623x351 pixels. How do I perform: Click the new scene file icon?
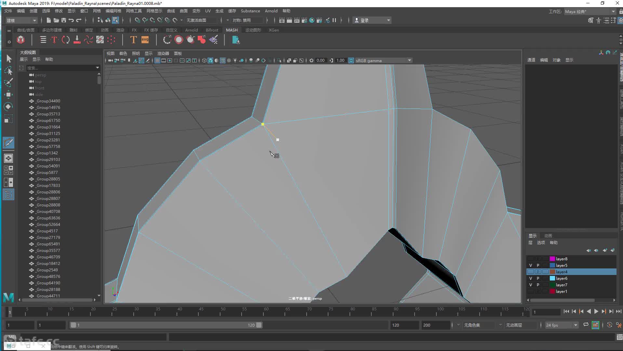click(x=48, y=20)
